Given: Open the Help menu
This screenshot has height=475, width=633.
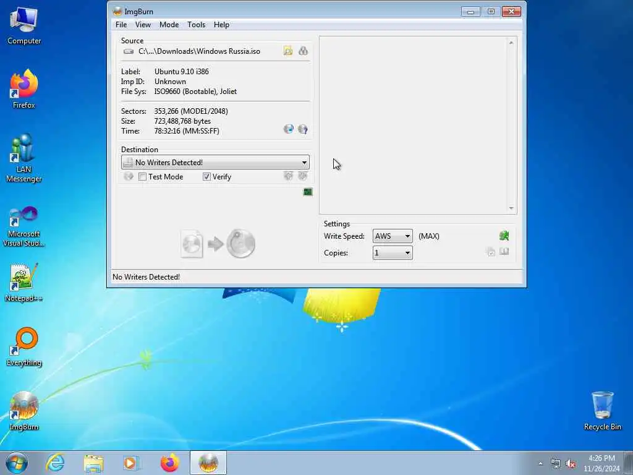Looking at the screenshot, I should pyautogui.click(x=222, y=25).
